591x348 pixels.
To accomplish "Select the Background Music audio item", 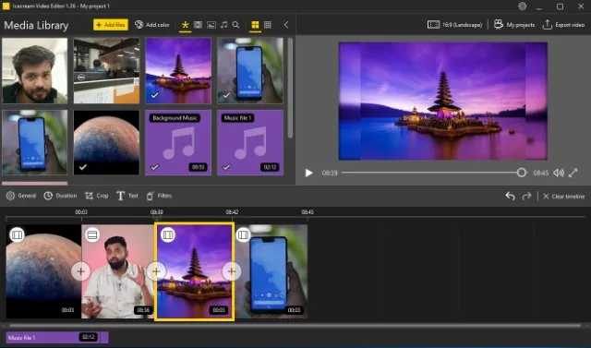I will tap(178, 142).
